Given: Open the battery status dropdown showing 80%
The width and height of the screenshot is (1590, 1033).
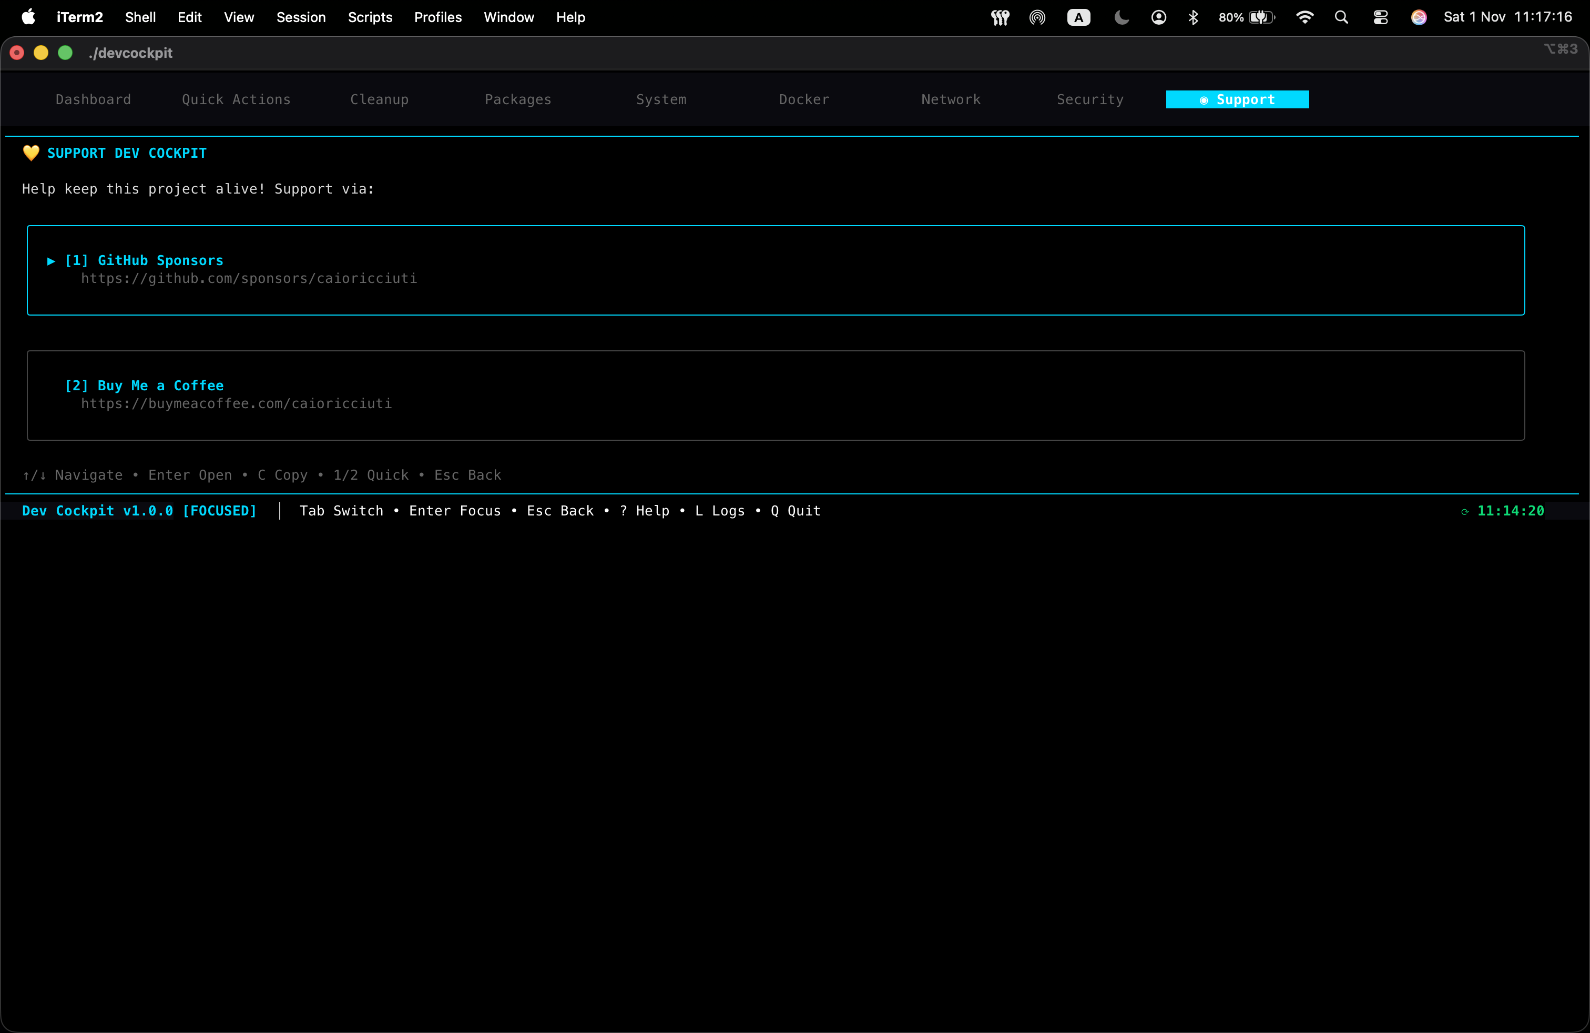Looking at the screenshot, I should (x=1244, y=17).
